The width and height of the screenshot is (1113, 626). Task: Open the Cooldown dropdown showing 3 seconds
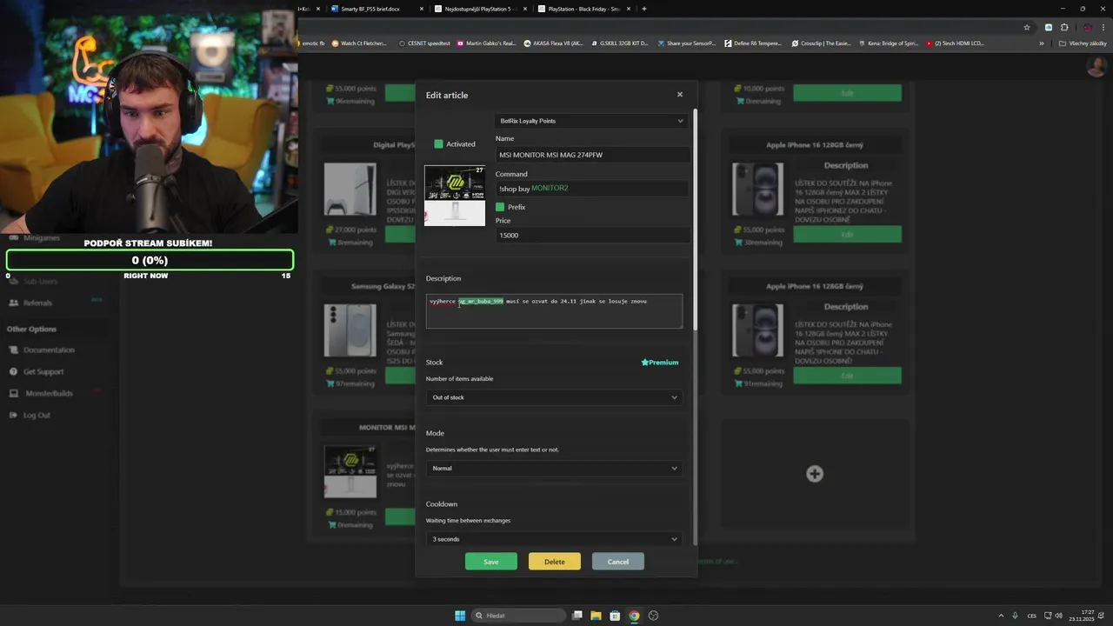[x=554, y=539]
